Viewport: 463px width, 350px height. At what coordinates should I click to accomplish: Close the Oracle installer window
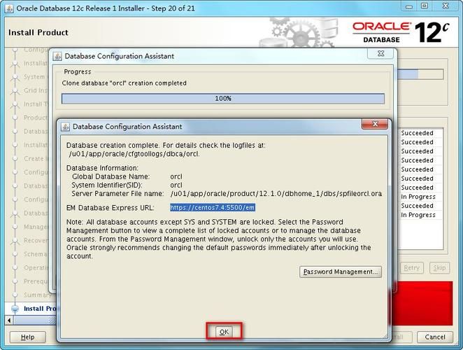(446, 6)
